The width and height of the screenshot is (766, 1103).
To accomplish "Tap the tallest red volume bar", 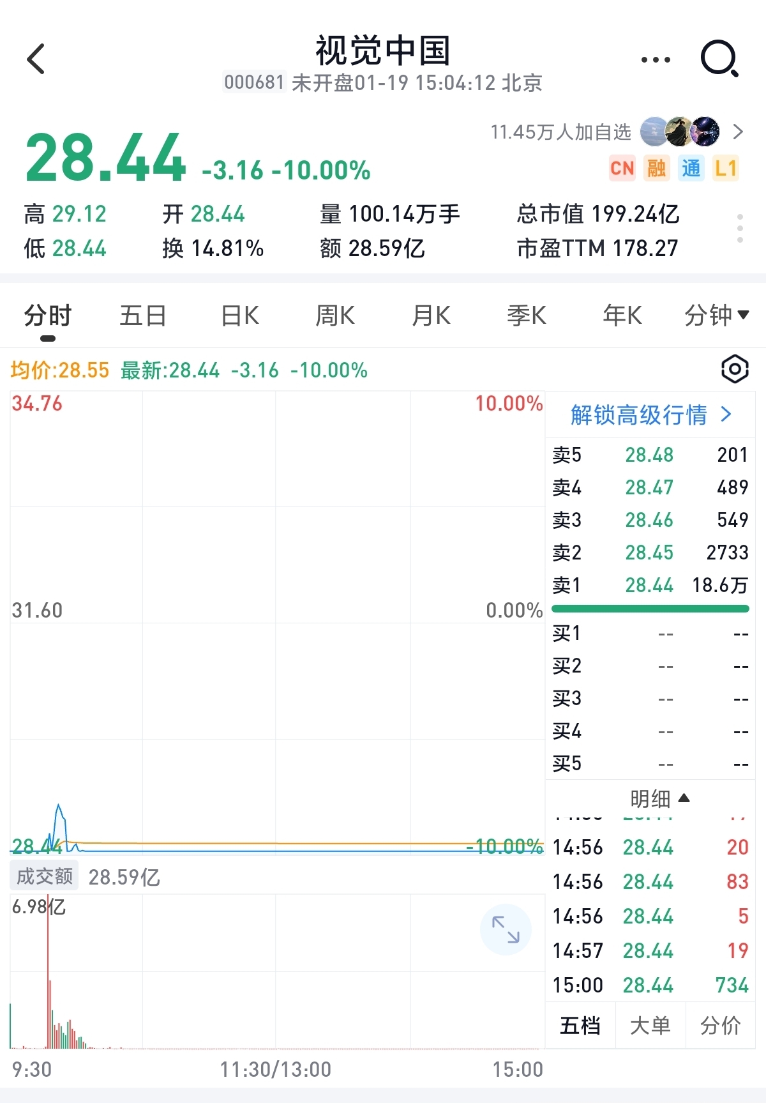I will (48, 972).
